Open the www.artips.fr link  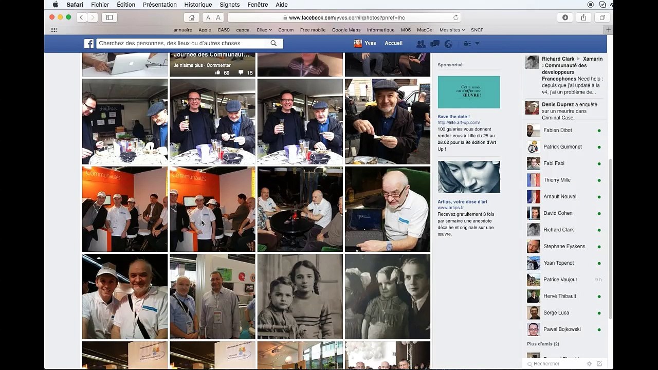click(x=451, y=208)
